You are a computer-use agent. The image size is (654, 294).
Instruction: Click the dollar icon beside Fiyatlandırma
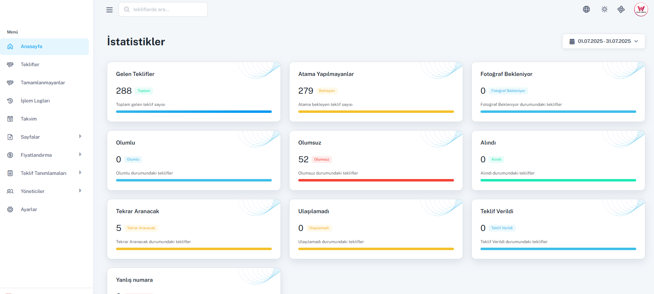tap(10, 155)
